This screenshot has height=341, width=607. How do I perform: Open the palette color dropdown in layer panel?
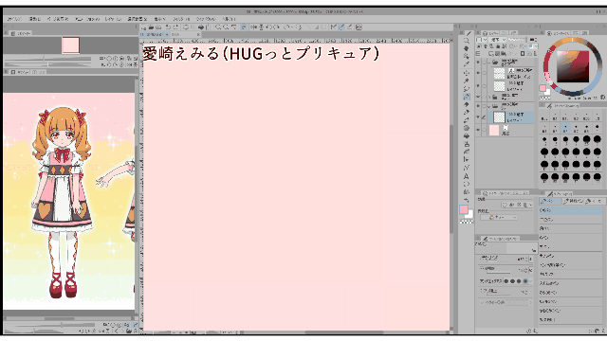coord(481,40)
